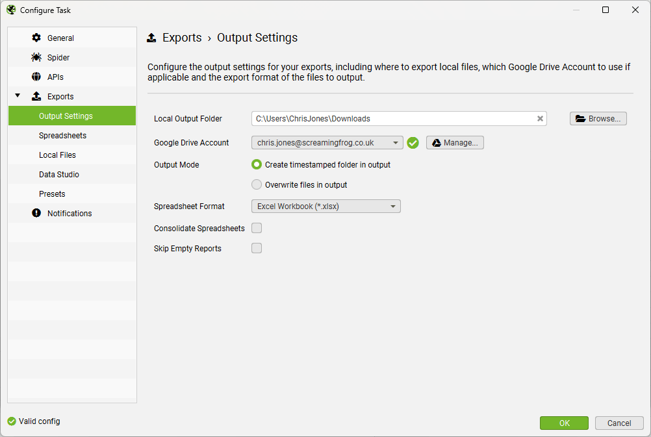The image size is (651, 437).
Task: Click the Valid config green check icon
Action: point(12,421)
